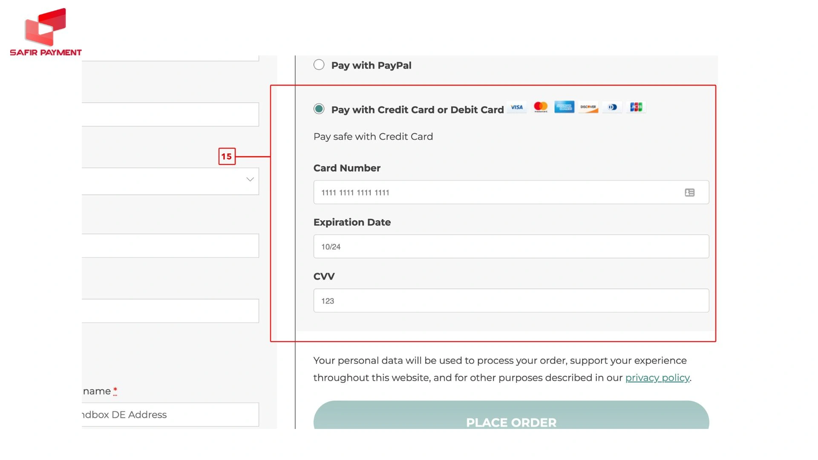Click the "Pay with Credit Card or Debit Card" label
This screenshot has height=460, width=818.
pyautogui.click(x=417, y=110)
